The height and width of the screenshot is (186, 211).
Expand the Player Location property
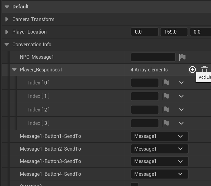(7, 32)
